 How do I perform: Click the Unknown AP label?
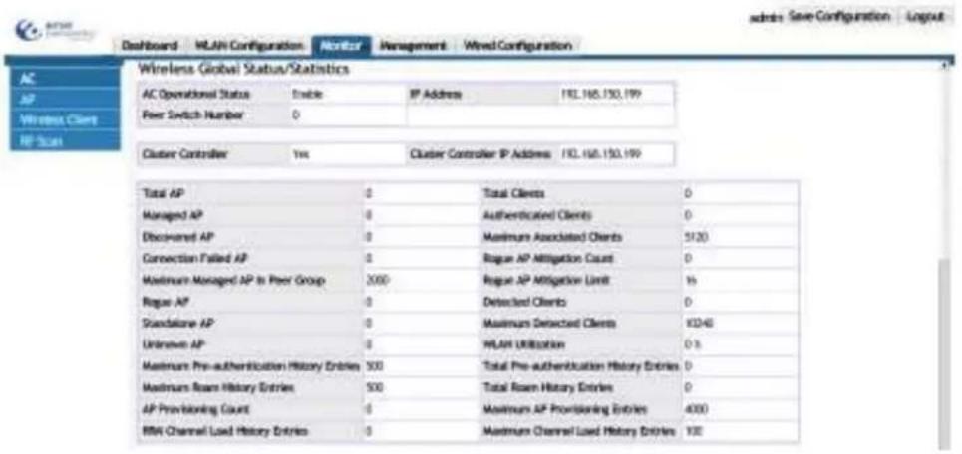click(173, 344)
